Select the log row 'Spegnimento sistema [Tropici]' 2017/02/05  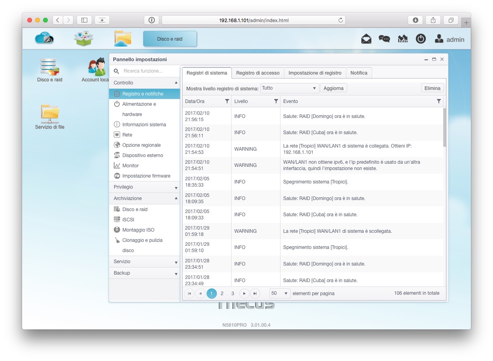pos(312,182)
